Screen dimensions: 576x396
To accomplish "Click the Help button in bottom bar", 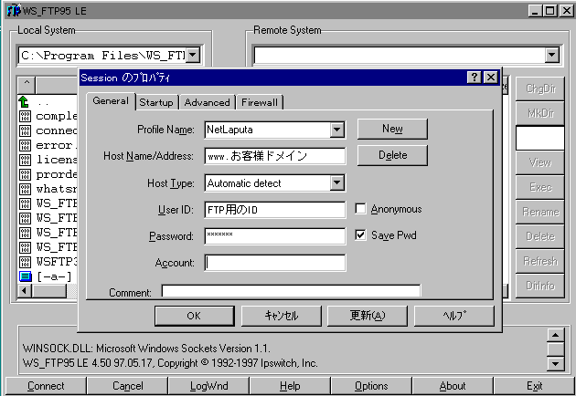I will point(290,386).
